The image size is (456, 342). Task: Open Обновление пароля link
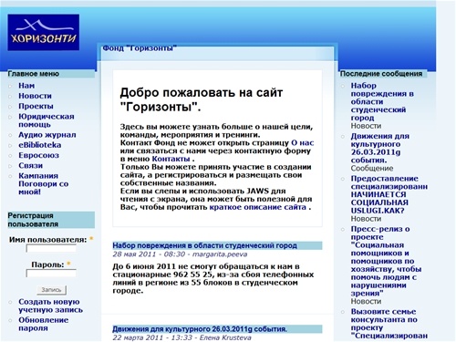pos(44,324)
